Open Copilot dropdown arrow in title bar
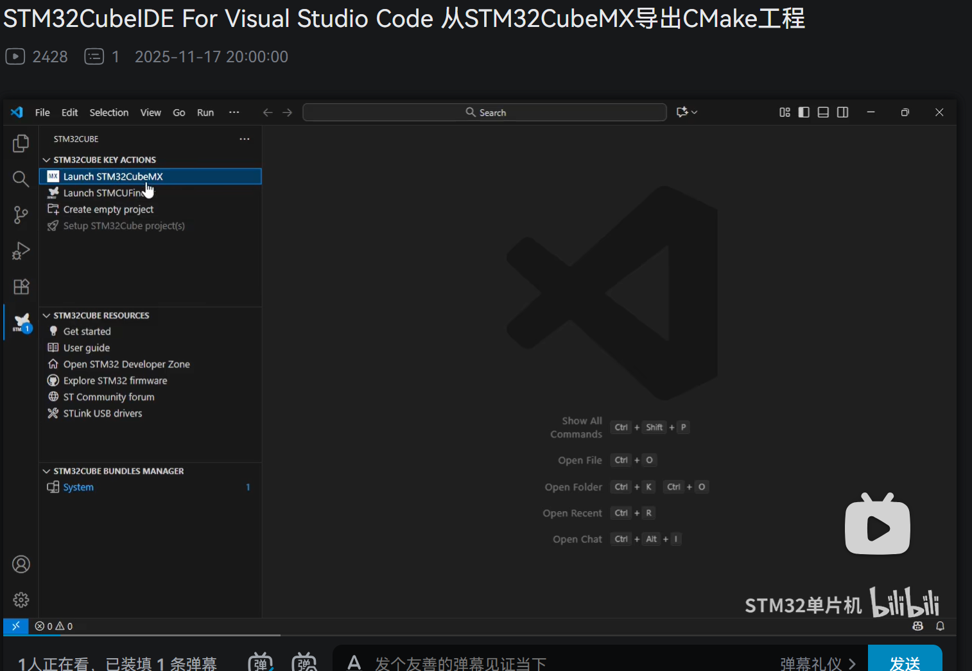 tap(695, 112)
